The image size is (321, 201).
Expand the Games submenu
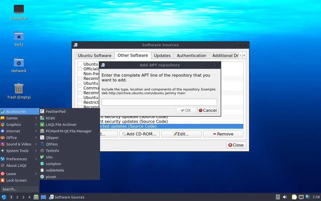[x=20, y=118]
